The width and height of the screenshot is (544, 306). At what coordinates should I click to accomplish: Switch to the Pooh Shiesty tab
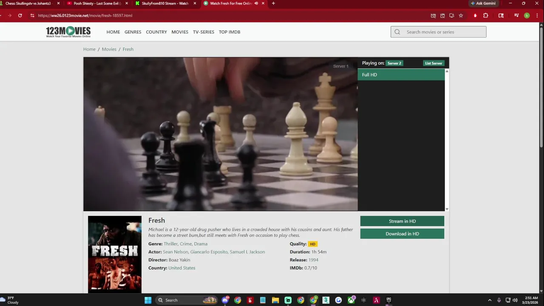click(97, 3)
